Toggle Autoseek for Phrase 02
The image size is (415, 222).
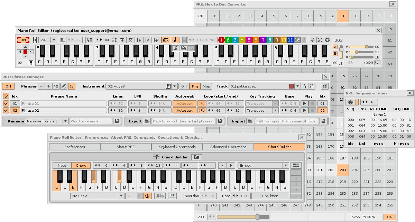(184, 111)
